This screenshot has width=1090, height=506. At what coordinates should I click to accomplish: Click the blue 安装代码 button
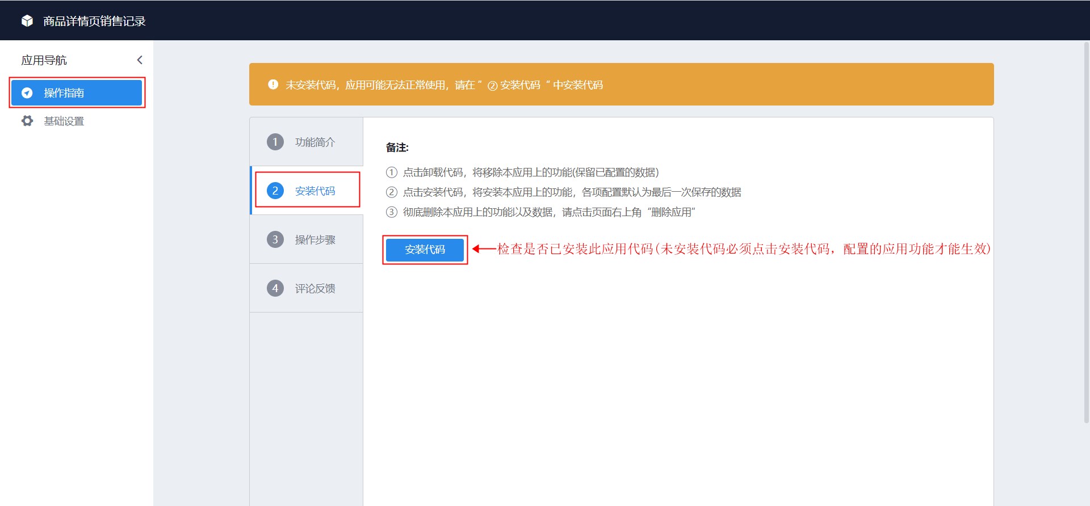coord(425,250)
